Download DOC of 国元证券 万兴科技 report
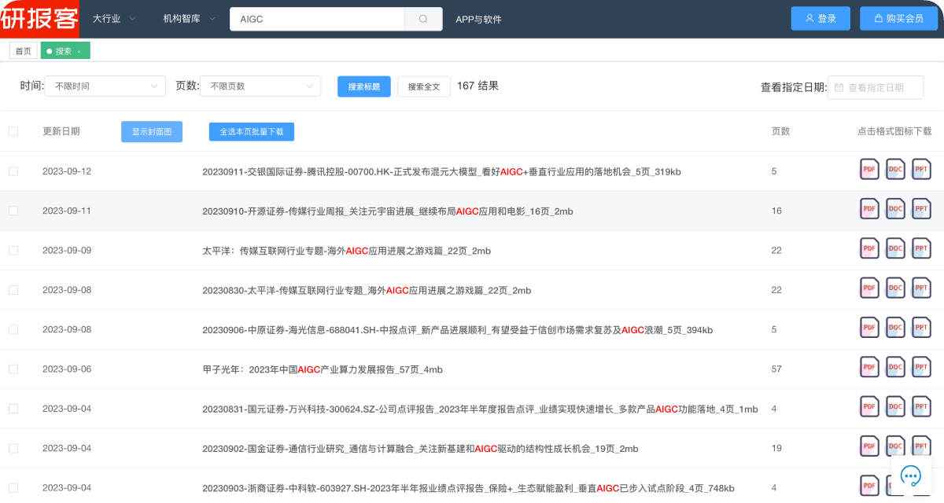Image resolution: width=944 pixels, height=503 pixels. click(895, 406)
